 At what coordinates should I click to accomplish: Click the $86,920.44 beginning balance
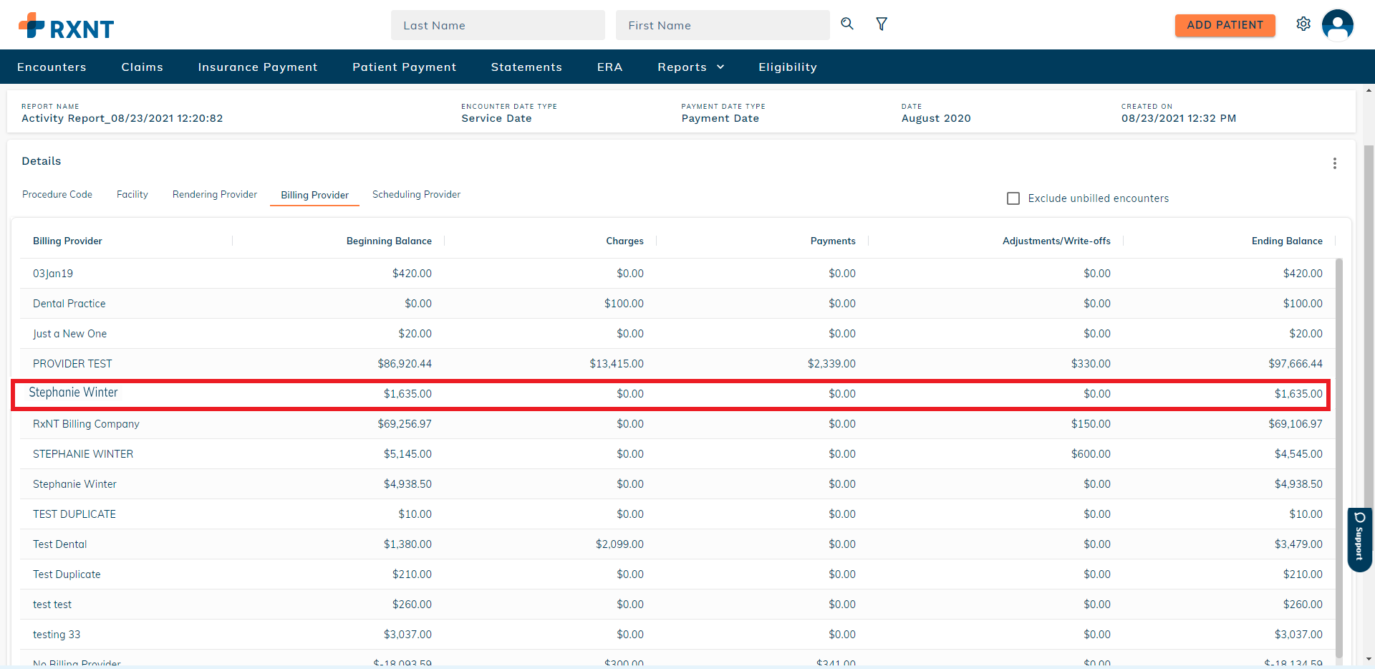tap(405, 364)
